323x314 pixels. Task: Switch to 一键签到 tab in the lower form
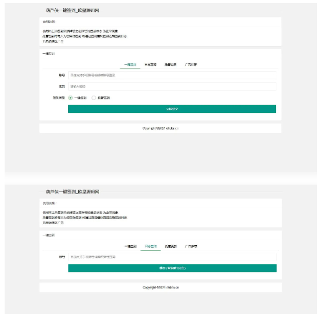130,247
